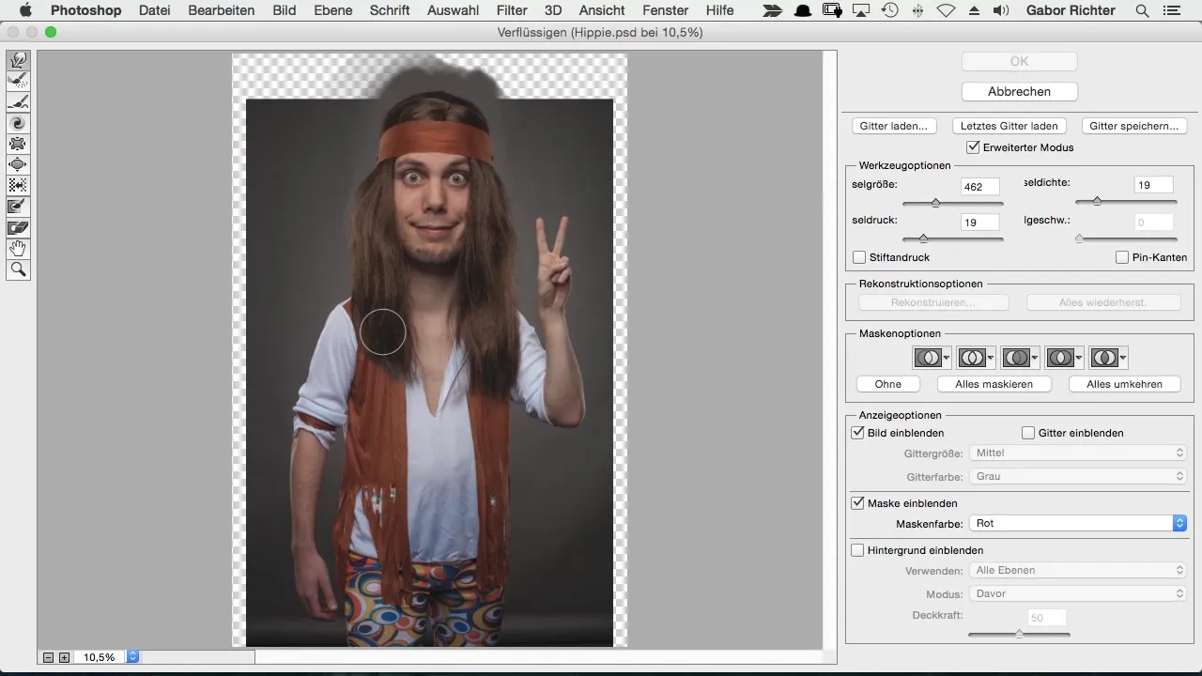1202x676 pixels.
Task: Click the brush pressure value field
Action: (979, 223)
